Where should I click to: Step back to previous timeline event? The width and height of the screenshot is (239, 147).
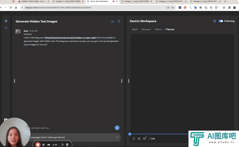(x=139, y=139)
